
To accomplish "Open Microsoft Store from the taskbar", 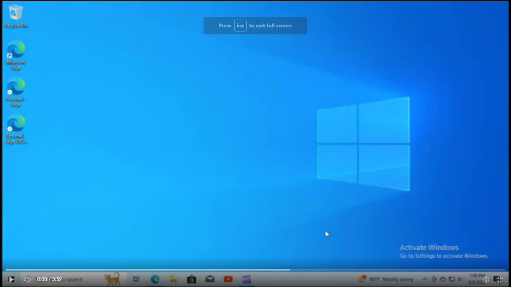I will tap(191, 279).
